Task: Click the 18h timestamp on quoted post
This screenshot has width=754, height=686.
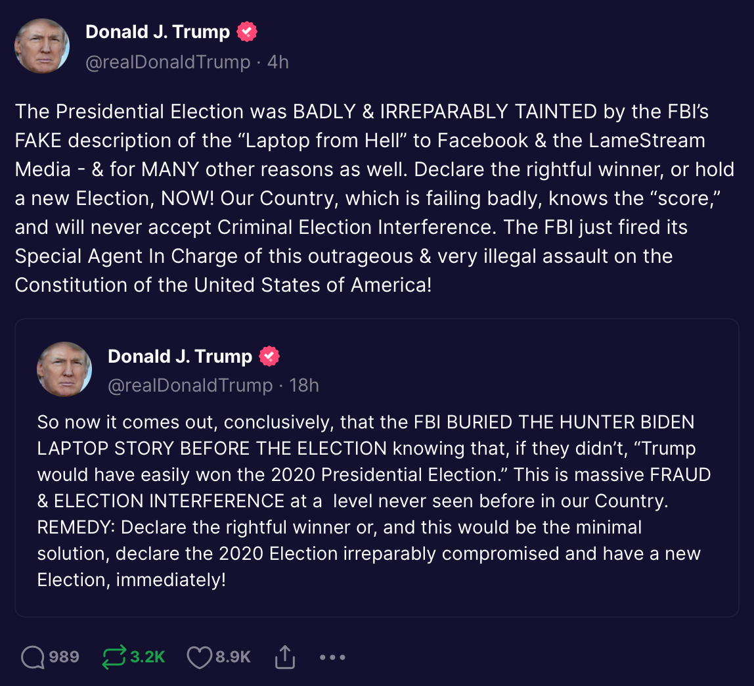Action: 305,386
